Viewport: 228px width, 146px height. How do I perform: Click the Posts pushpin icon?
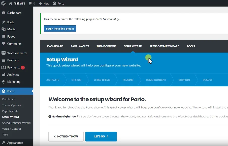4,22
